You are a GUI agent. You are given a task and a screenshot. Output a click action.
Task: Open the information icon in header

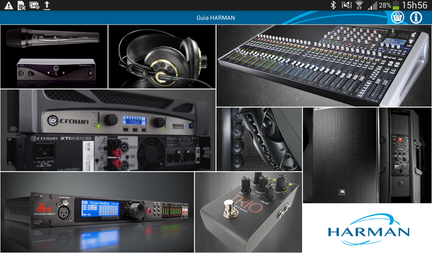tap(416, 18)
